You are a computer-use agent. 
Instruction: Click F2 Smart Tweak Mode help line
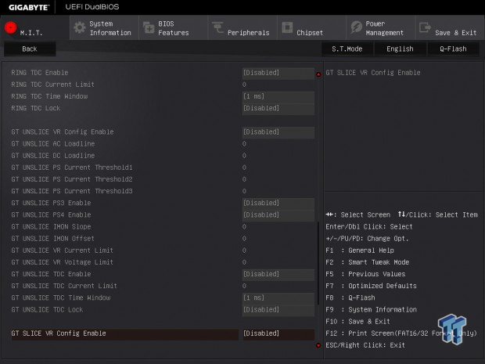368,262
